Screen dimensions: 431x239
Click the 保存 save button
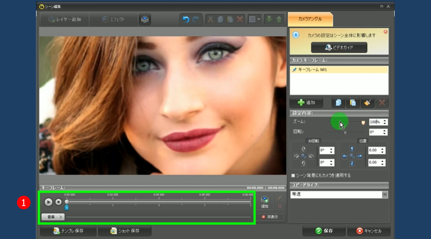324,231
